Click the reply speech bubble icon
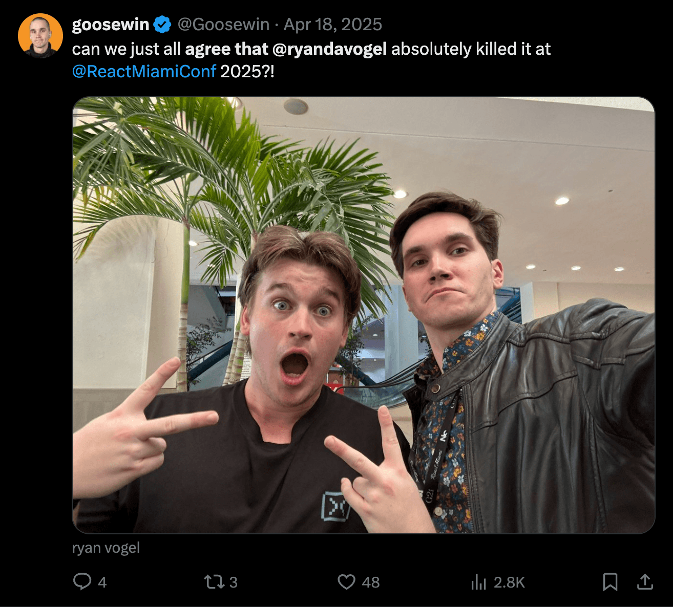 pyautogui.click(x=82, y=581)
